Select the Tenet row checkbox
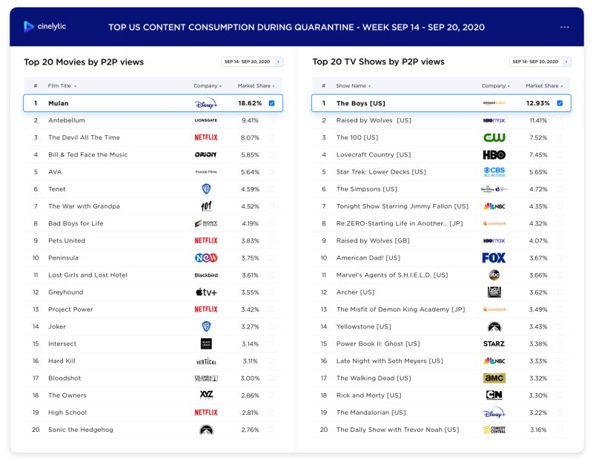Image resolution: width=593 pixels, height=460 pixels. point(271,189)
